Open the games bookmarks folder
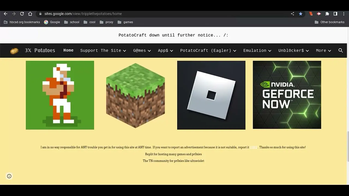 pos(125,22)
